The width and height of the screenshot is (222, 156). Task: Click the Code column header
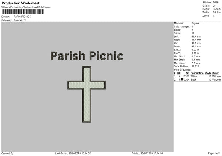tap(208, 73)
